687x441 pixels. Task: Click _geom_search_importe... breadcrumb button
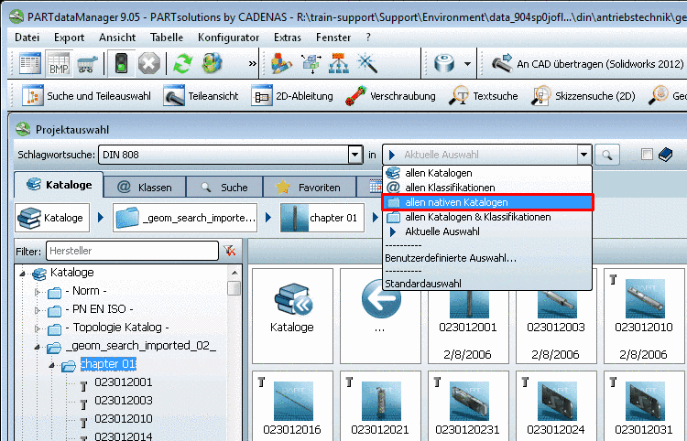(x=185, y=218)
